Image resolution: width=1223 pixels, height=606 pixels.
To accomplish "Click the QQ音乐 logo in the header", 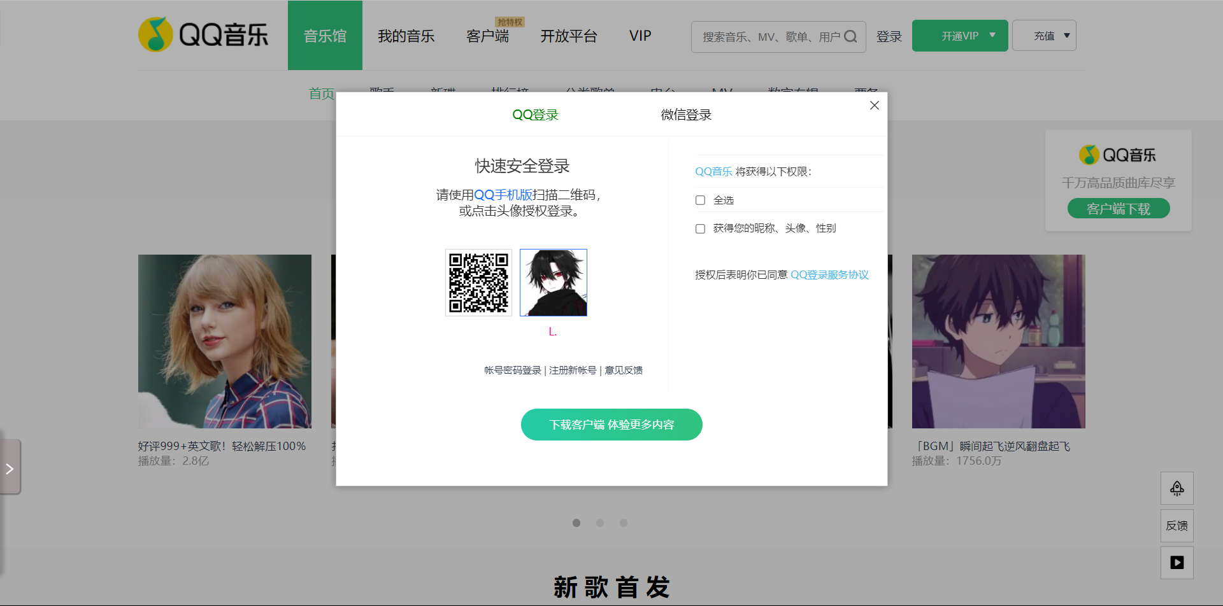I will point(203,34).
